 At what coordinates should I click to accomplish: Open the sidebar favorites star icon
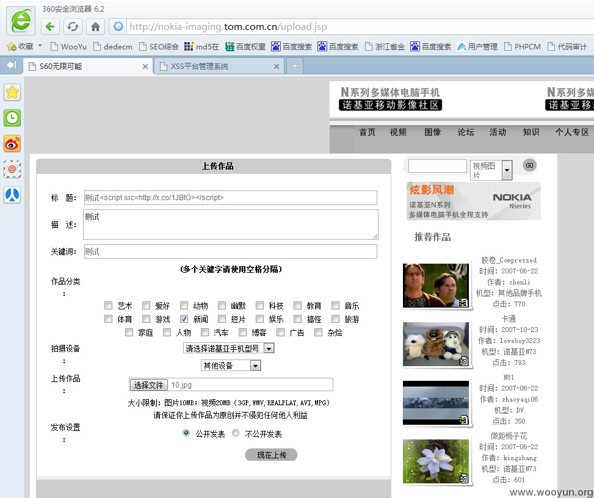coord(12,92)
